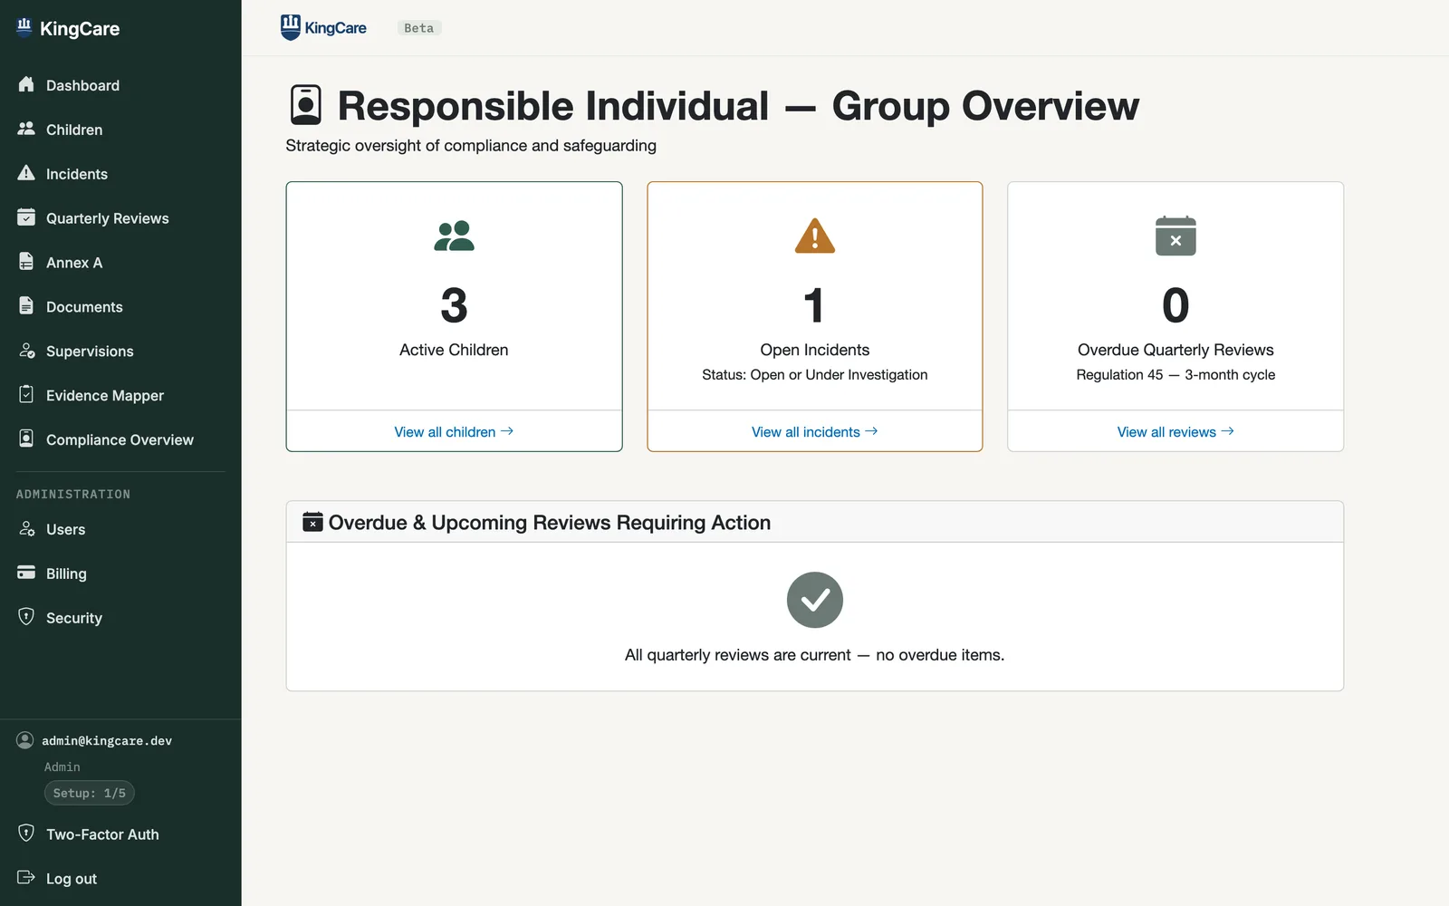Screen dimensions: 1449x906
Task: Click the Open Incidents label
Action: coord(815,350)
